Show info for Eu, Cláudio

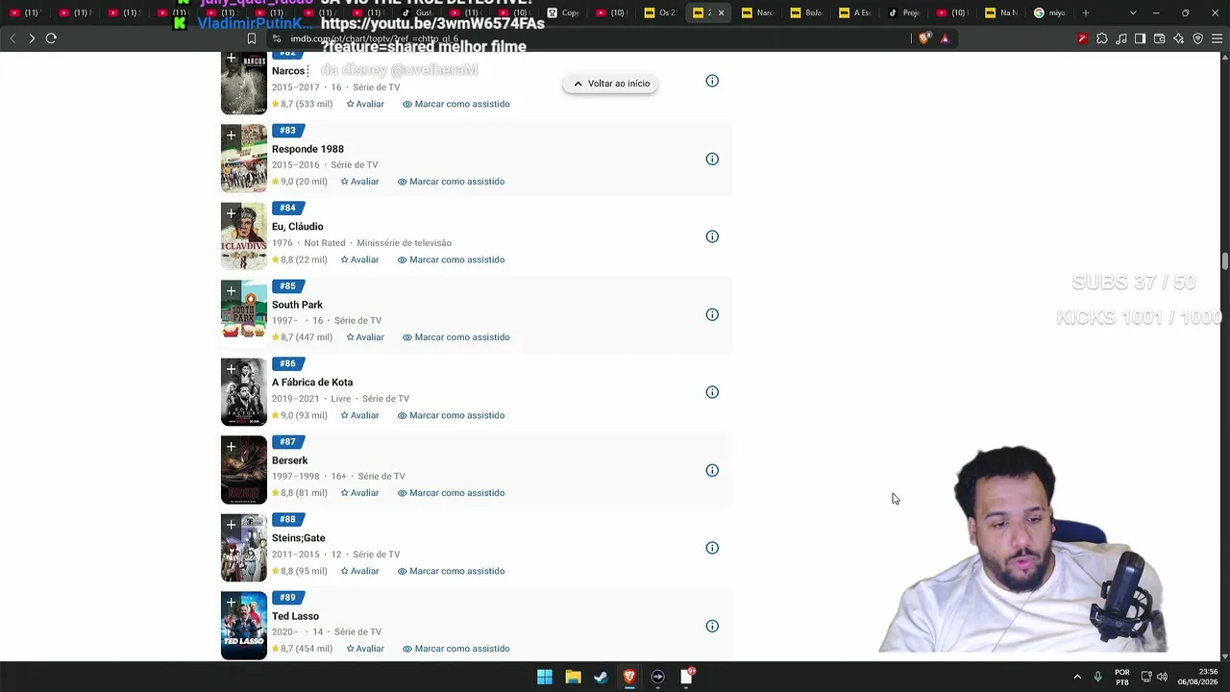tap(712, 236)
